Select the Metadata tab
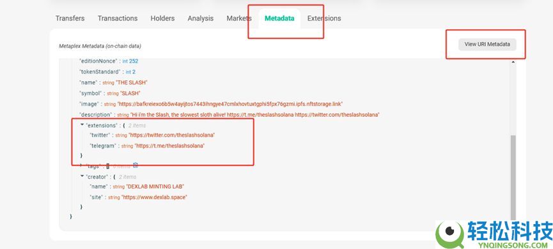Viewport: 553px width, 249px height. (x=279, y=19)
